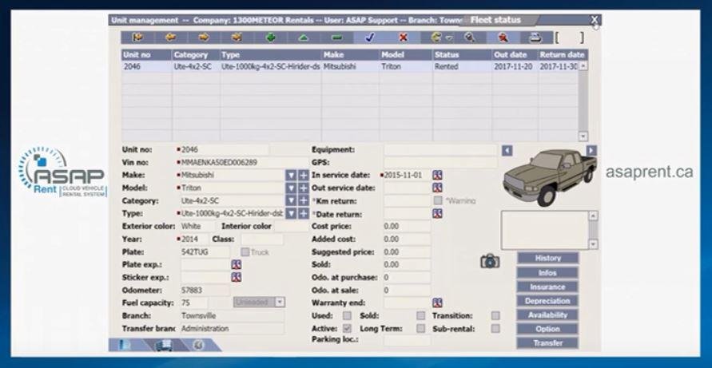712x368 pixels.
Task: Cancel changes with red X icon
Action: pyautogui.click(x=403, y=38)
